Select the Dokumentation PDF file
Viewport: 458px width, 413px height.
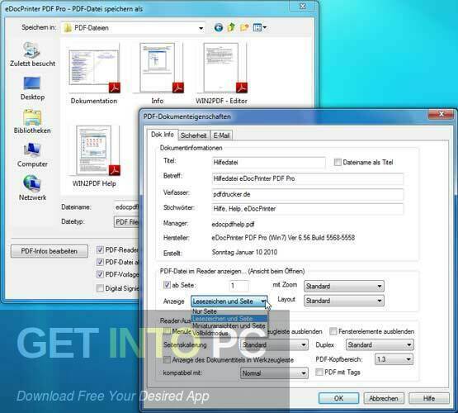click(94, 74)
